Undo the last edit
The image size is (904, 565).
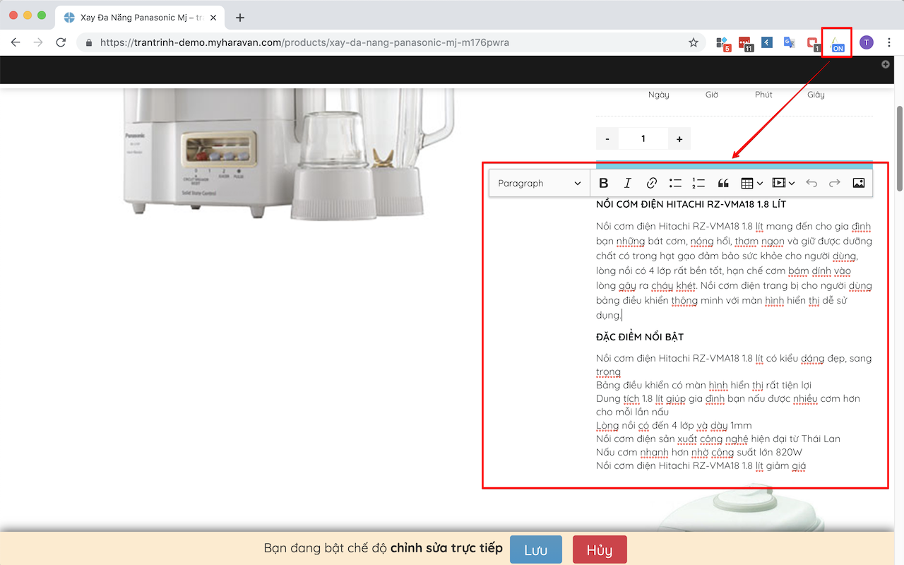coord(811,182)
